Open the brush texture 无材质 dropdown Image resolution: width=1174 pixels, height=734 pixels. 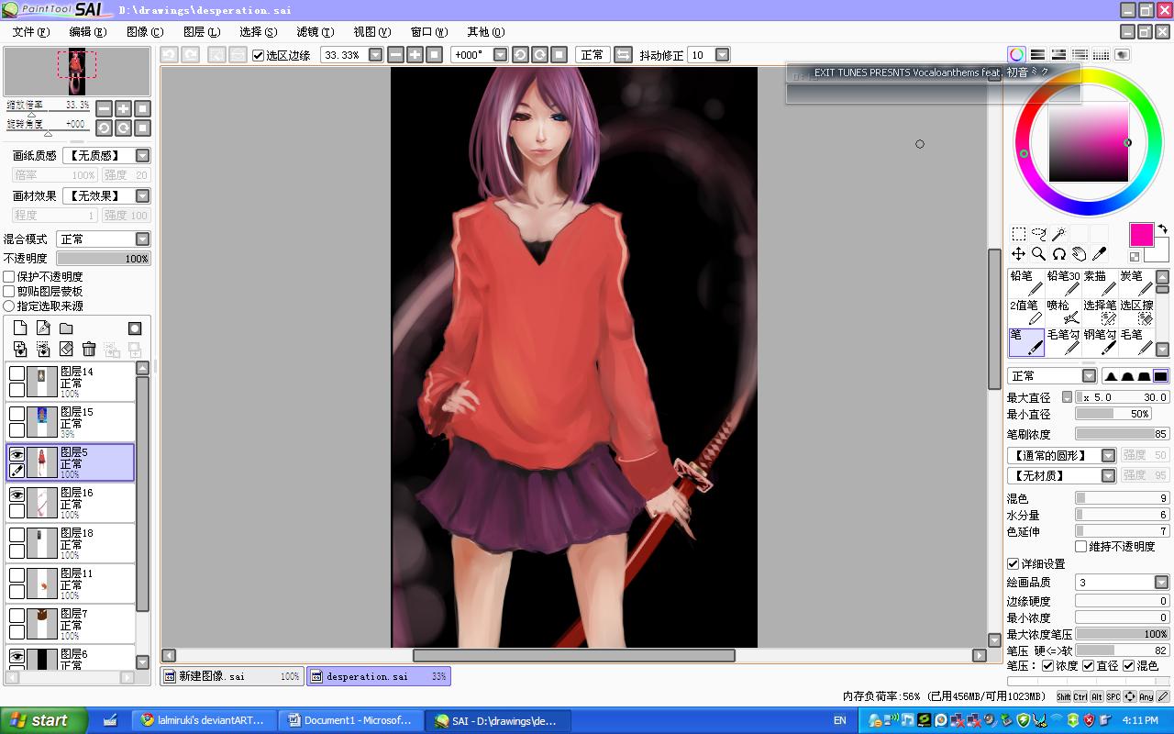tap(1108, 475)
